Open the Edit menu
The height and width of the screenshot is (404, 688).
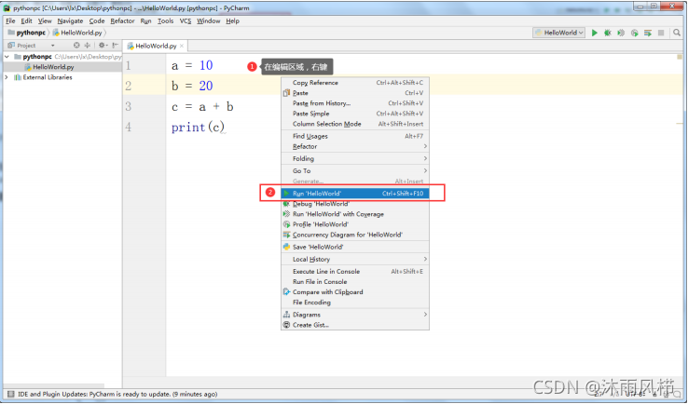click(26, 21)
